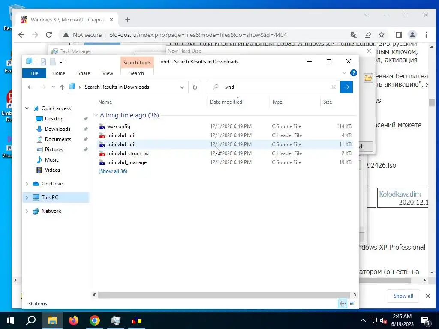Clear the .vhd search text
The height and width of the screenshot is (329, 439).
pyautogui.click(x=334, y=87)
